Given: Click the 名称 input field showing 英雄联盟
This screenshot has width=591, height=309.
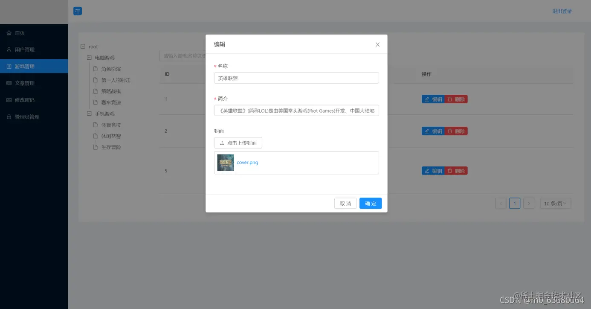Looking at the screenshot, I should (x=296, y=78).
